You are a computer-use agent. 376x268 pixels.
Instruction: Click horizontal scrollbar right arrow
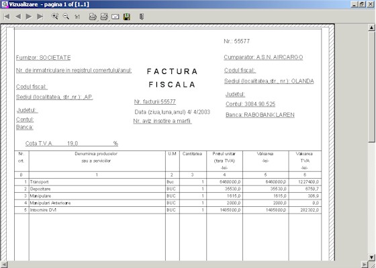[x=365, y=265]
